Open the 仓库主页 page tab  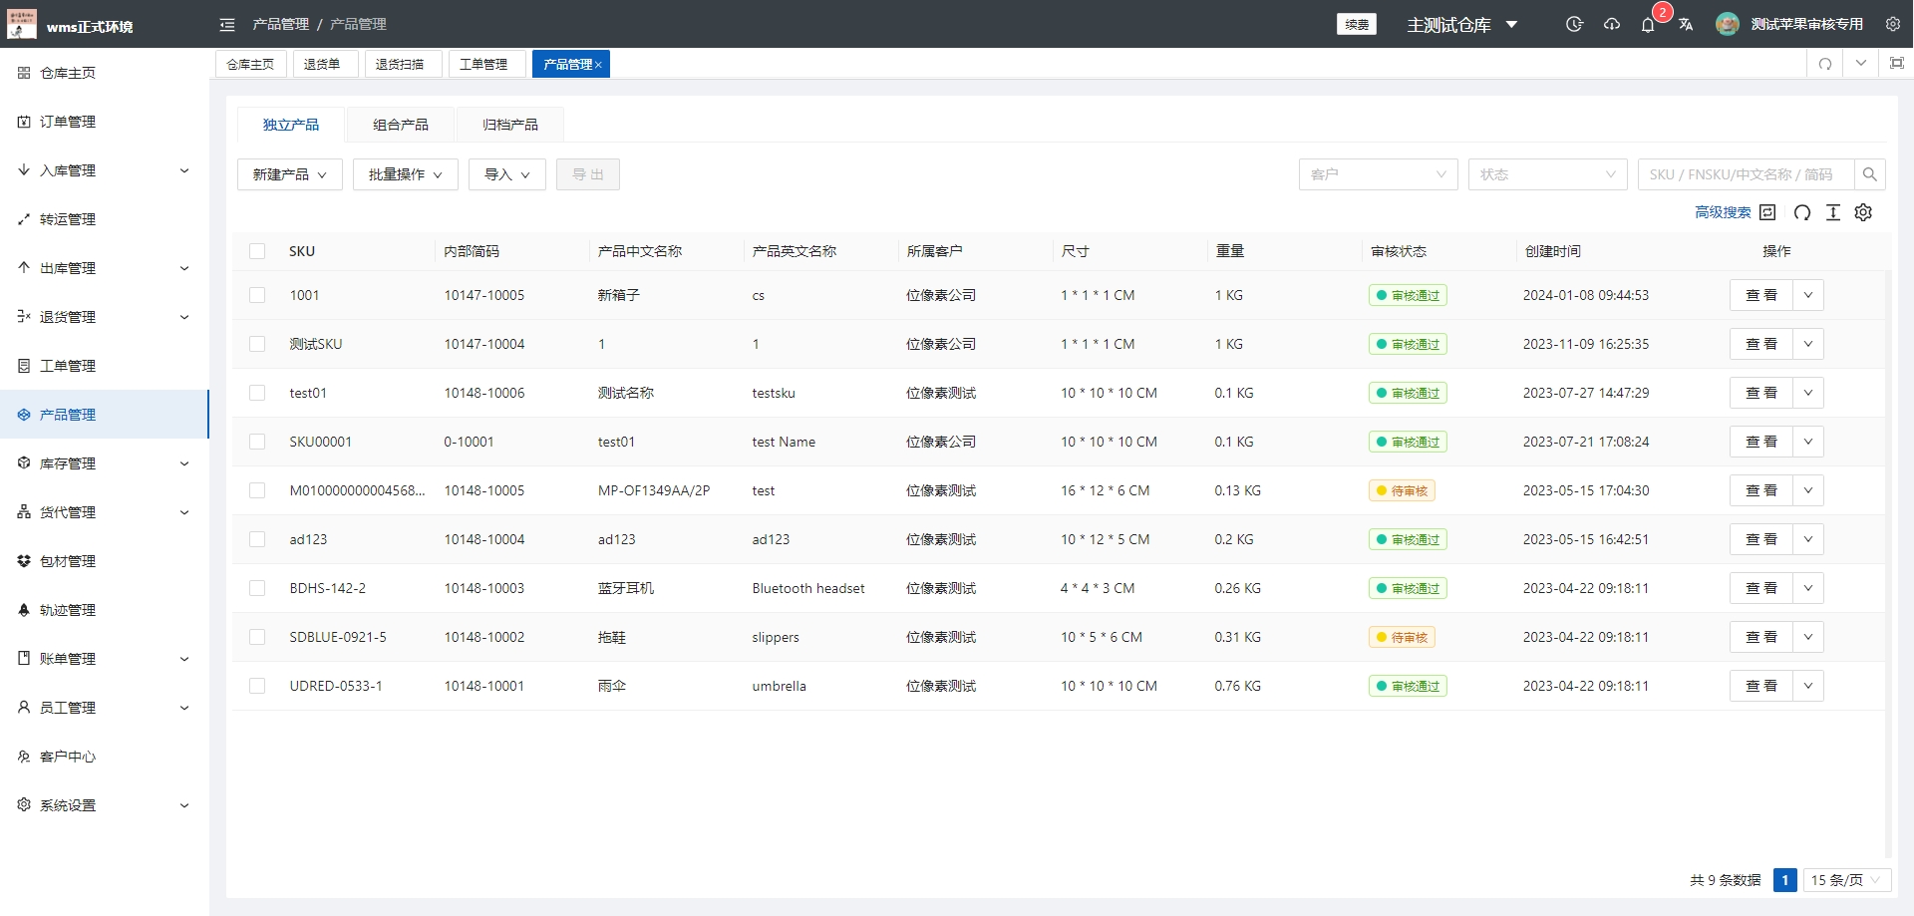pyautogui.click(x=250, y=64)
